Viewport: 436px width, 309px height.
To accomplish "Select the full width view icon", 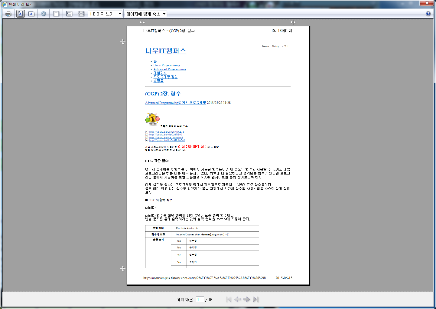I will pyautogui.click(x=69, y=14).
